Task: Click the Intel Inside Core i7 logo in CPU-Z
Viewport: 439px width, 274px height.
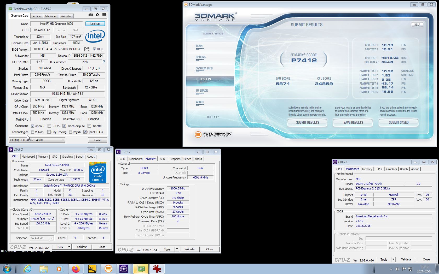Action: (x=98, y=172)
